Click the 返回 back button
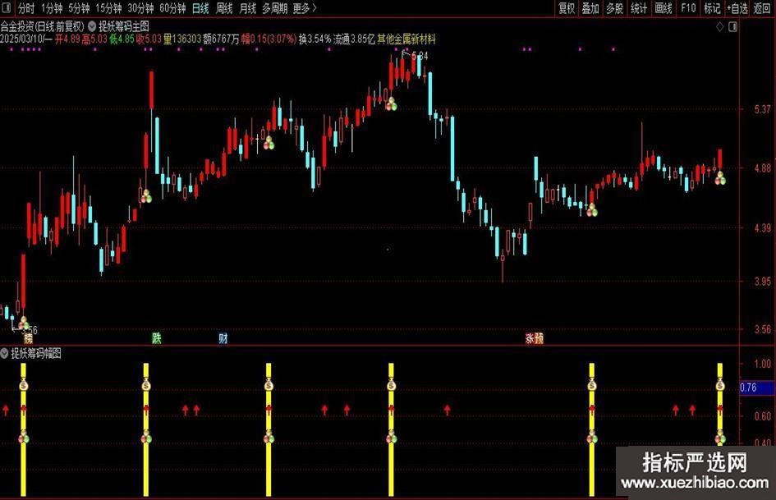776x500 pixels. pyautogui.click(x=762, y=8)
